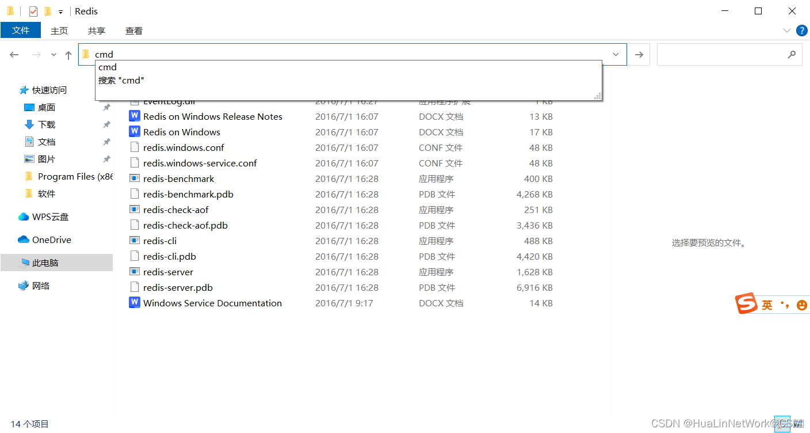Click the Sogou emoji face icon

801,305
